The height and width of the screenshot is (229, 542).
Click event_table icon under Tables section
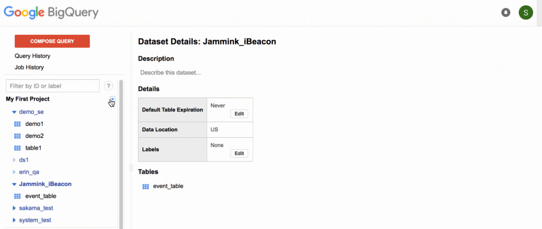[146, 186]
